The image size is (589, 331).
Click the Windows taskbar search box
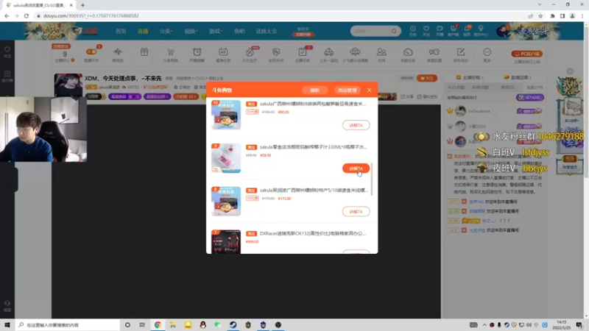tap(68, 324)
